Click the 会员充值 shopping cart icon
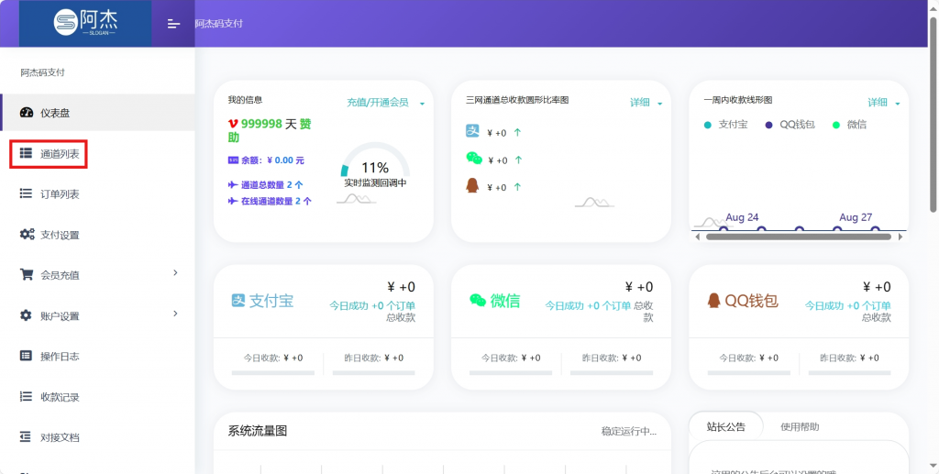Image resolution: width=939 pixels, height=474 pixels. point(27,275)
